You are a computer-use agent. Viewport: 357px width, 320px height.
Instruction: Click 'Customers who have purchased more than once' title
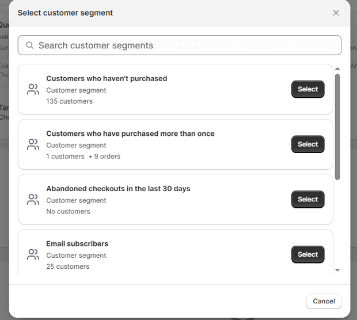(x=130, y=134)
